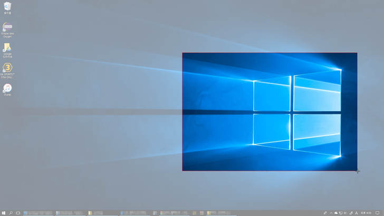
Task: Expand hidden system tray icons
Action: tap(331, 213)
